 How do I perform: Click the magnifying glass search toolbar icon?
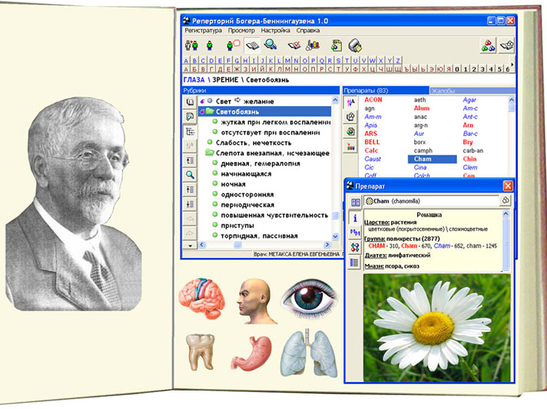click(x=270, y=45)
